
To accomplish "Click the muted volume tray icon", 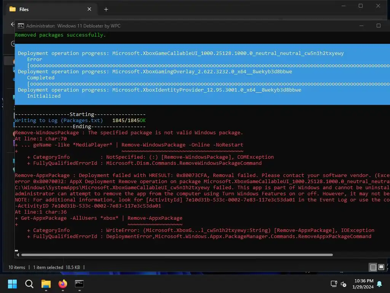I will click(x=344, y=284).
